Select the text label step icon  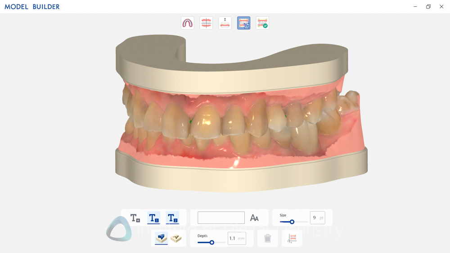pyautogui.click(x=243, y=23)
